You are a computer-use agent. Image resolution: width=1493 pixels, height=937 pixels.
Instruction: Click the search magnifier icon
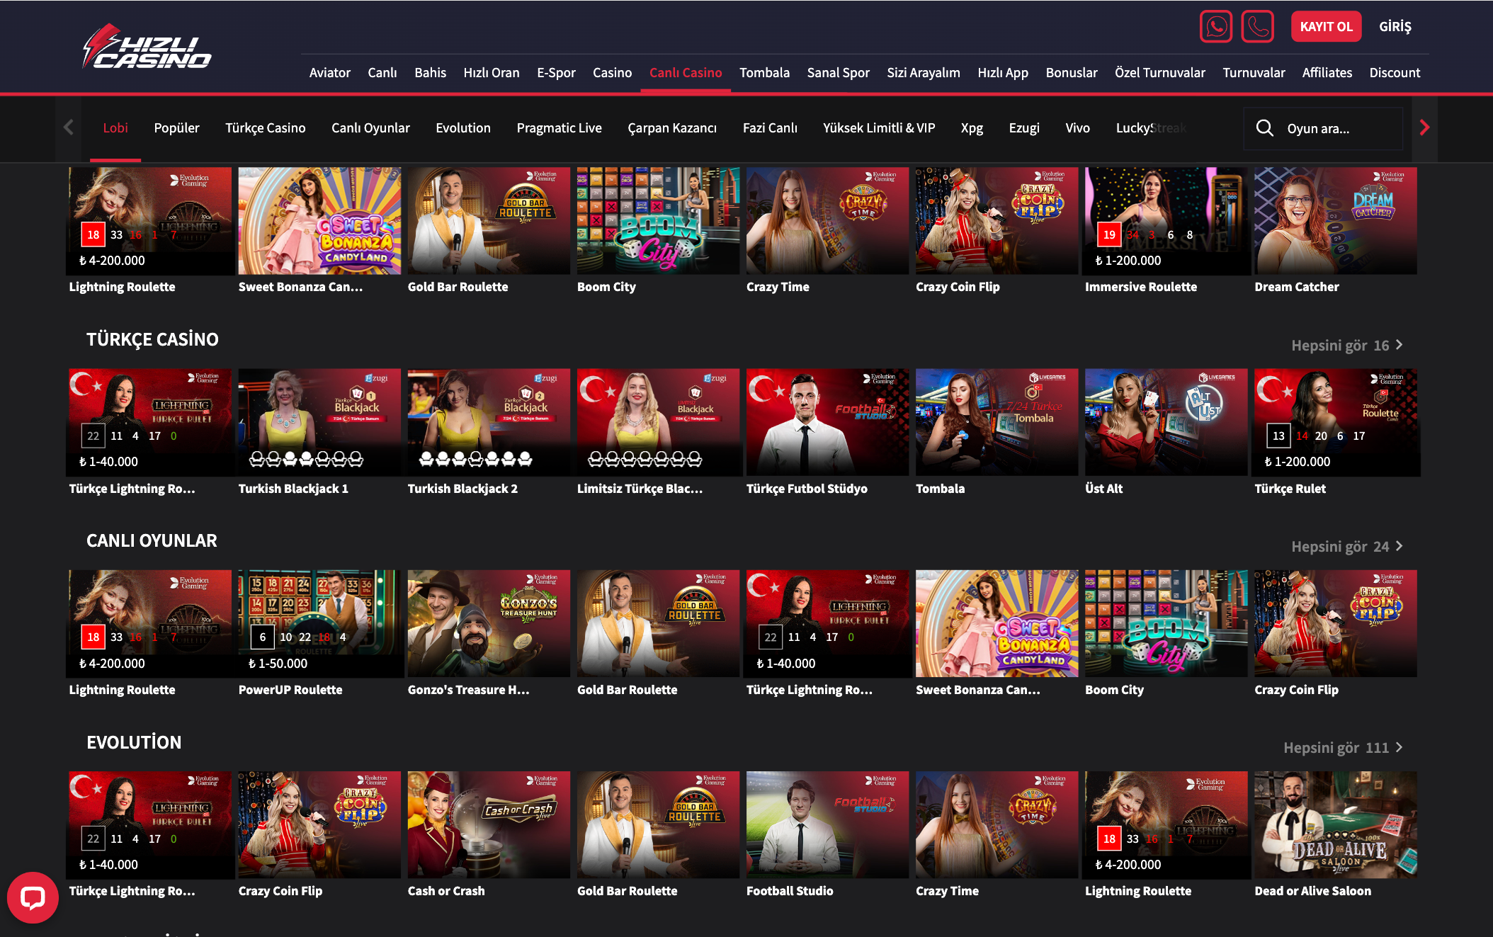point(1264,128)
